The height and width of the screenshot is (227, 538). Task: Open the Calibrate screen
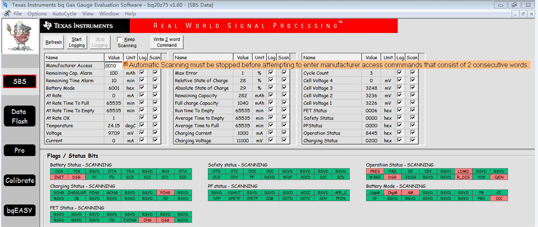(20, 180)
